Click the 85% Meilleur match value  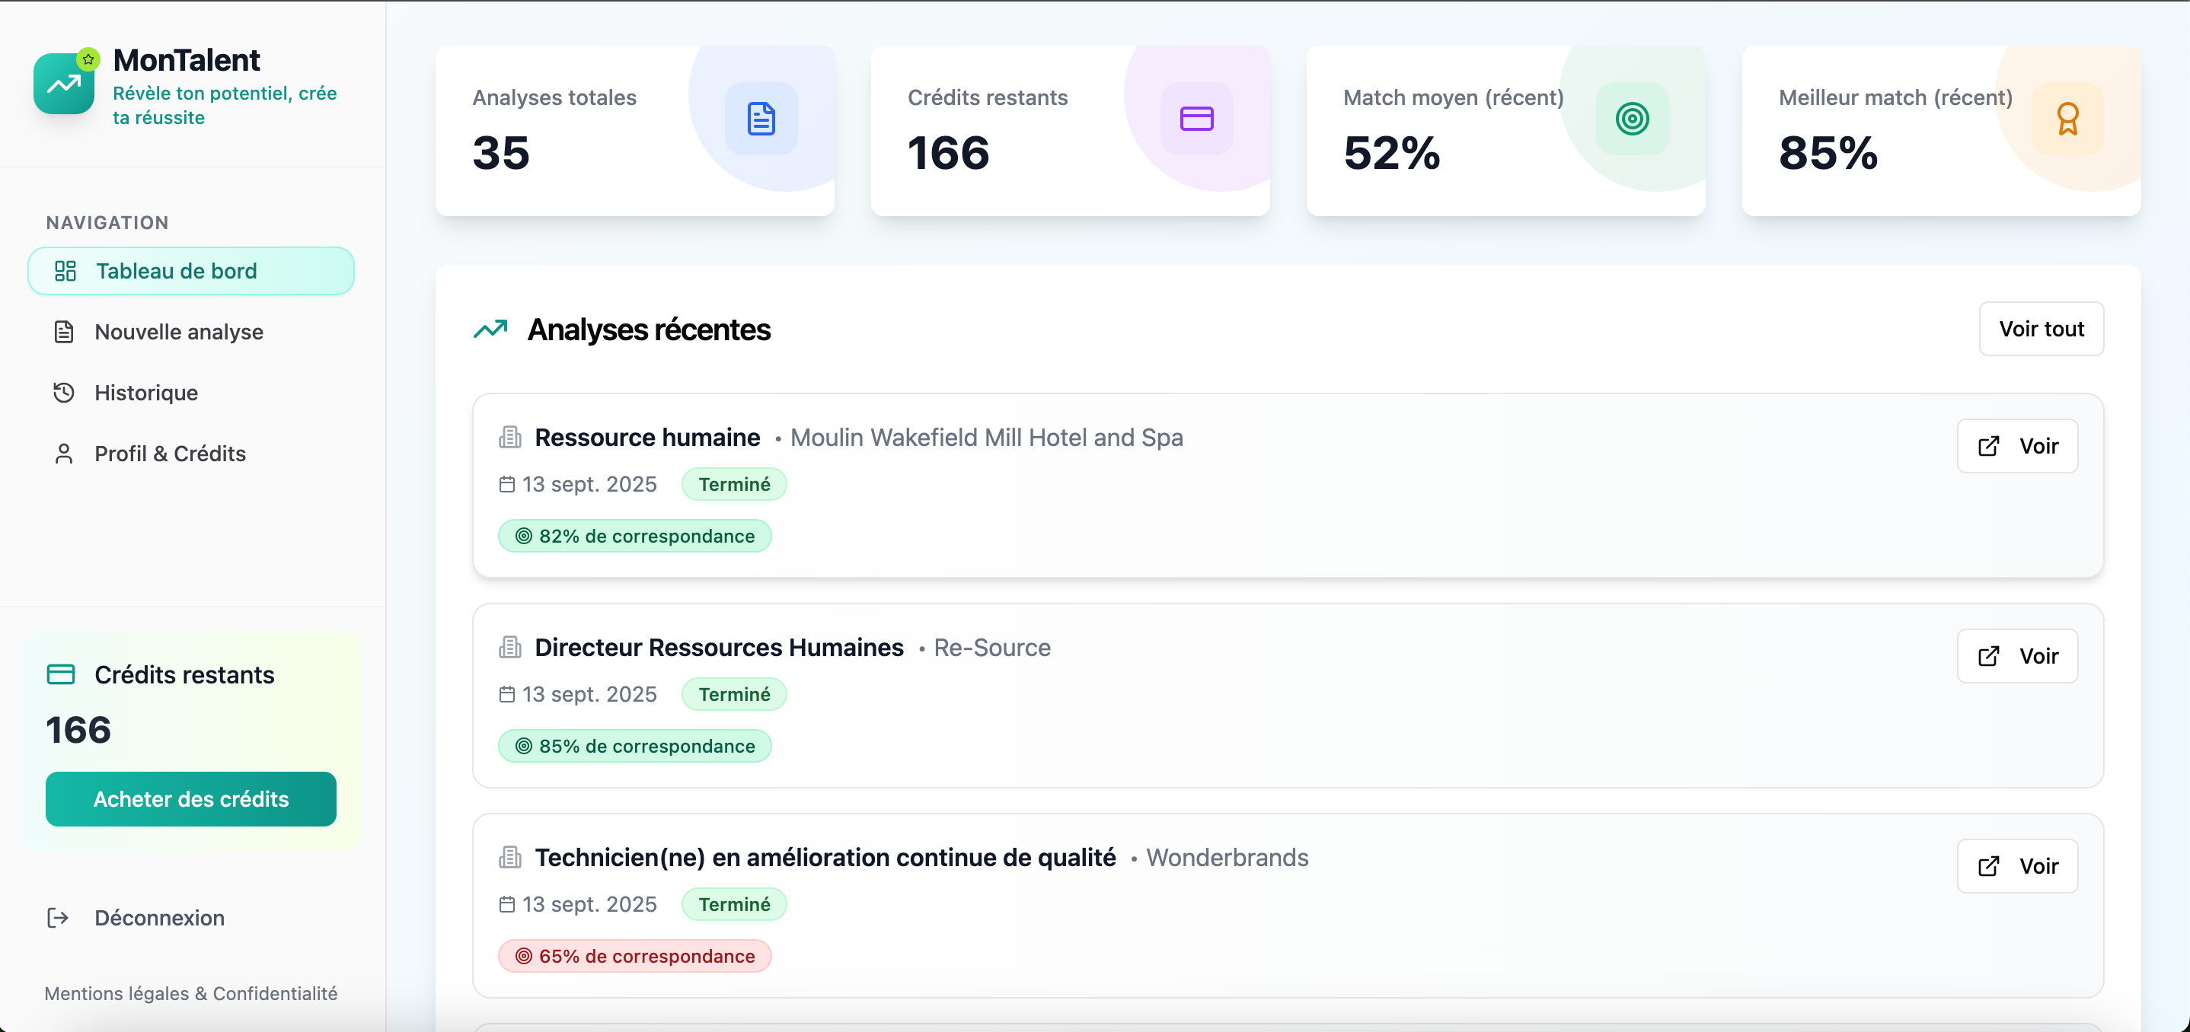[x=1828, y=153]
